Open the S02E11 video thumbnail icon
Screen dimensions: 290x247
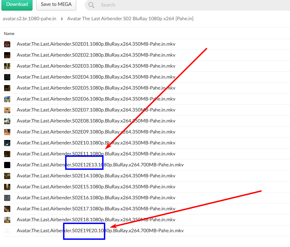tap(7, 154)
